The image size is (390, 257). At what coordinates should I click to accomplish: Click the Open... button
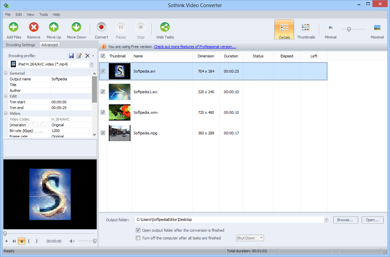[x=372, y=220]
